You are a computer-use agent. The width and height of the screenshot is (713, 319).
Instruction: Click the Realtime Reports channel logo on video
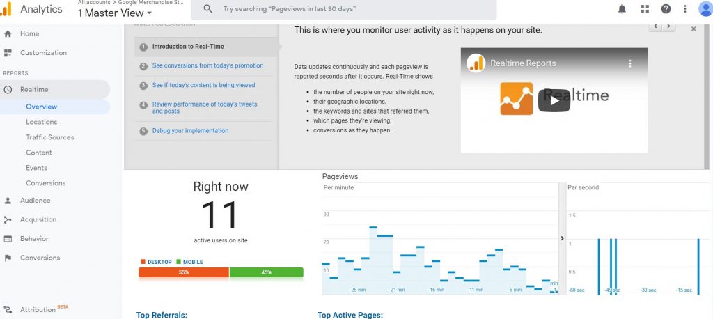476,63
